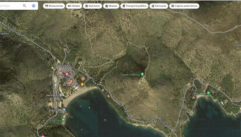Click the green Cala Calitjas beach marker
Image resolution: width=241 pixels, height=137 pixels.
208,93
